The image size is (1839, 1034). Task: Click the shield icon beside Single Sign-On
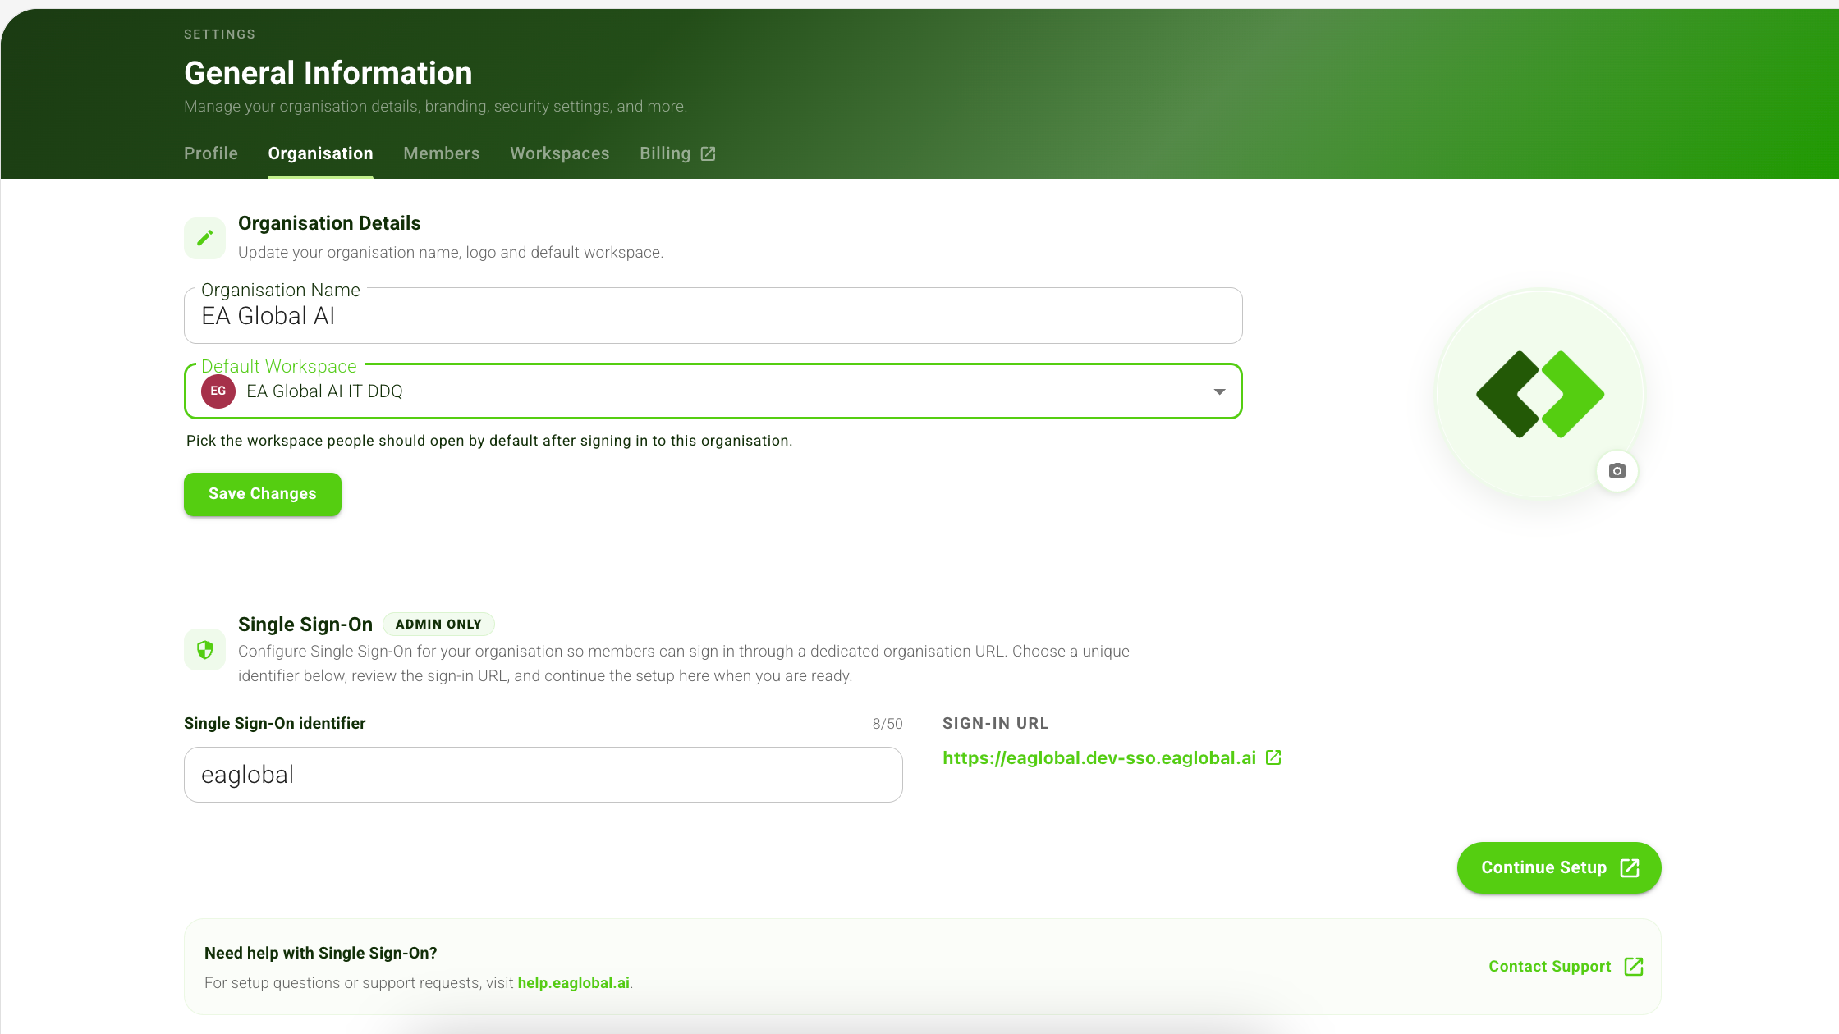(204, 650)
